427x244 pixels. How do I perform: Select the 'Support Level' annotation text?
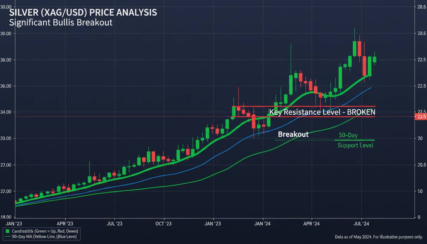(x=355, y=146)
